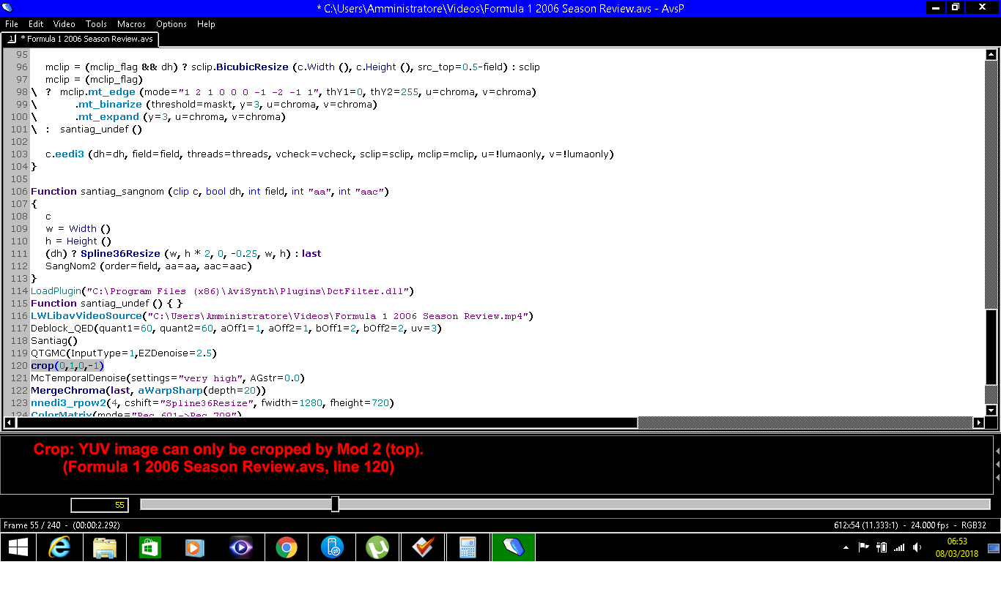Screen dimensions: 1001x600
Task: Click the '612x54 24.000 fps RGB32' status text
Action: pos(910,525)
